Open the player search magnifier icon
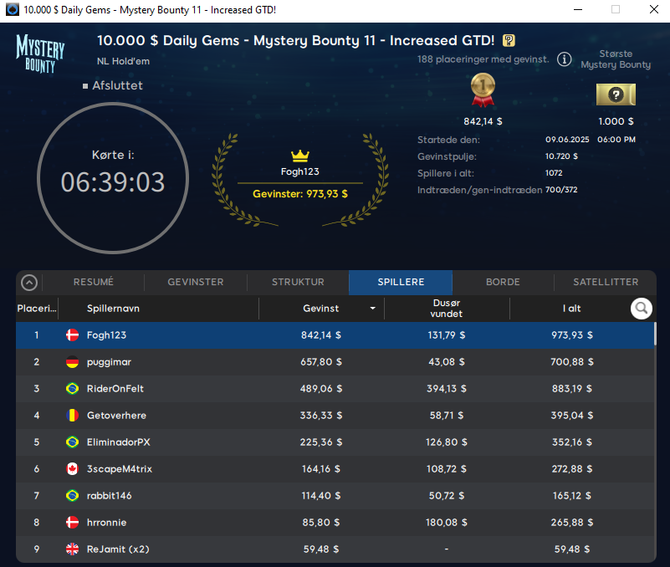 641,308
